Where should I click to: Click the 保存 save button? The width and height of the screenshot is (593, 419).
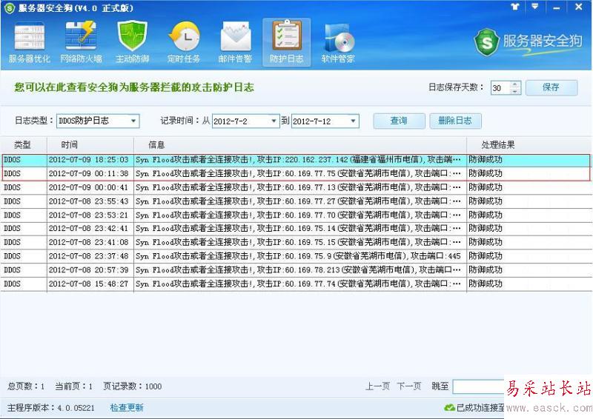coord(551,87)
